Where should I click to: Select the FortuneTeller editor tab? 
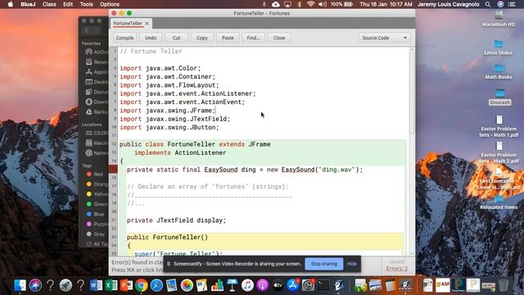(128, 24)
